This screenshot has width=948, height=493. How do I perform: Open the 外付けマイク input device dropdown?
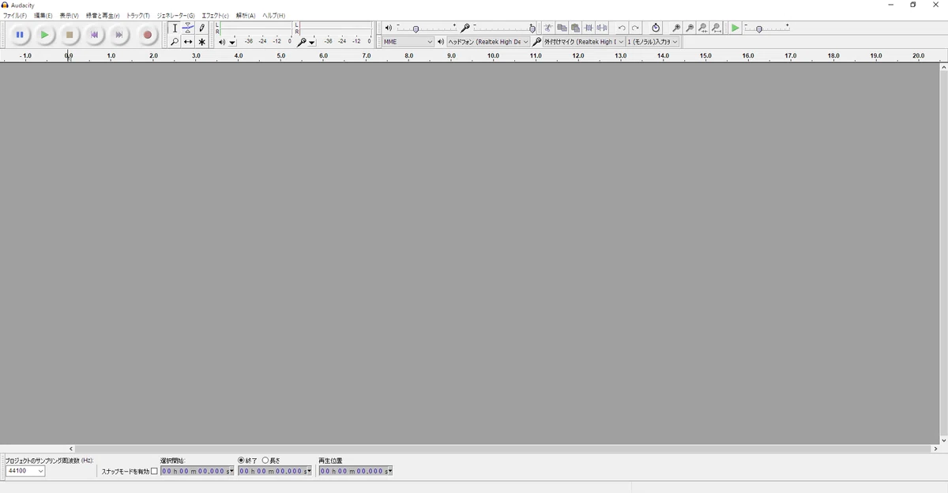tap(584, 42)
